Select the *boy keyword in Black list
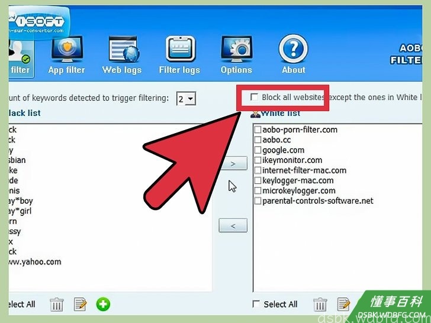The image size is (431, 323). (21, 201)
